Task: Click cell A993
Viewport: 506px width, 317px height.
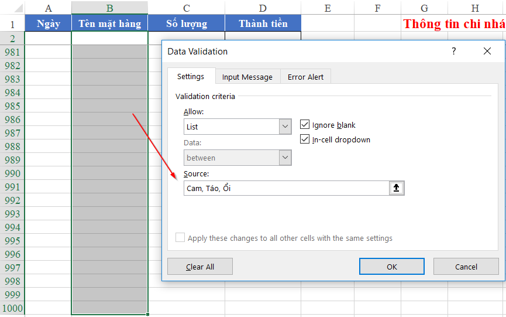Action: pyautogui.click(x=48, y=214)
